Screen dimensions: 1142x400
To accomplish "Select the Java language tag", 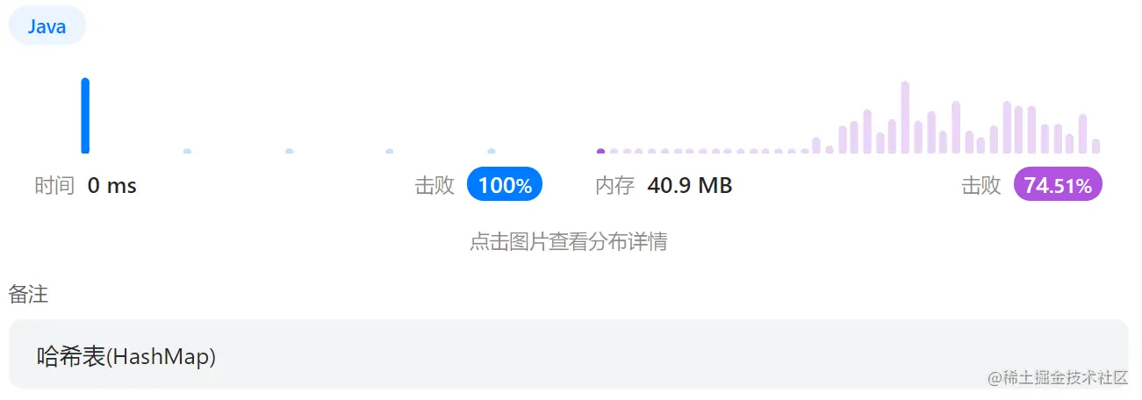I will [47, 25].
